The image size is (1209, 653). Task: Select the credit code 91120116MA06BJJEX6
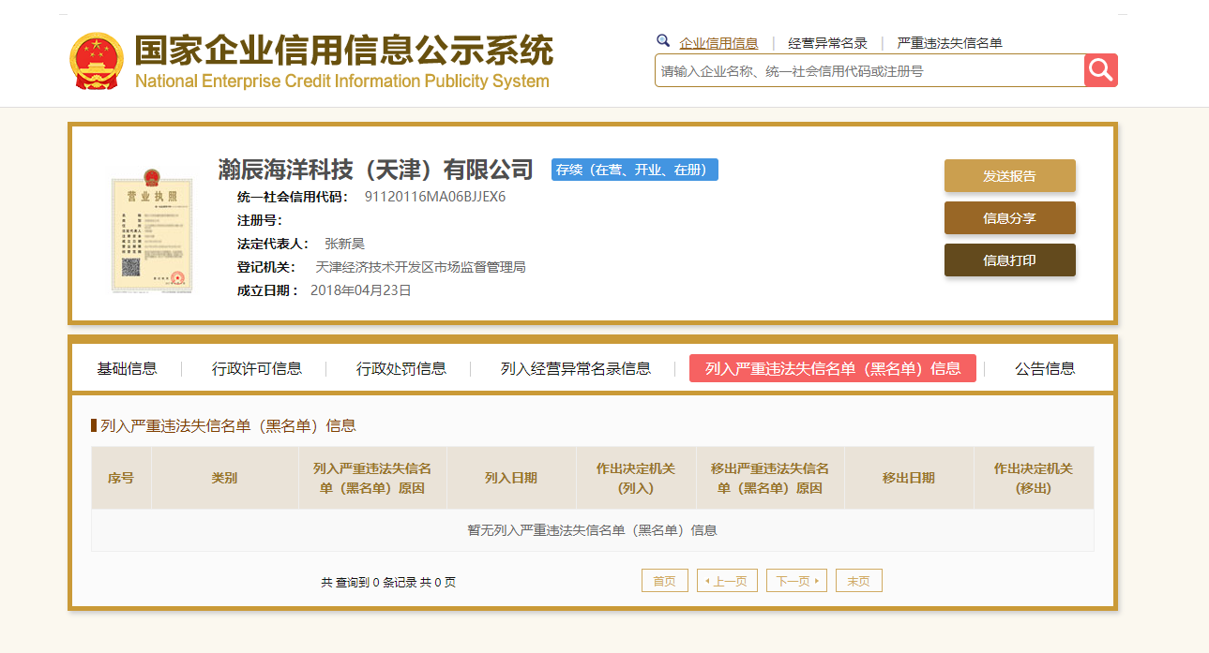(x=435, y=197)
